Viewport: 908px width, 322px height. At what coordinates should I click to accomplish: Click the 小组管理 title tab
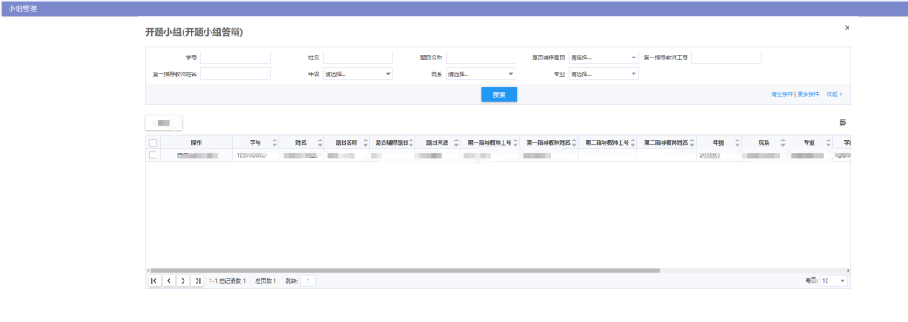coord(23,9)
